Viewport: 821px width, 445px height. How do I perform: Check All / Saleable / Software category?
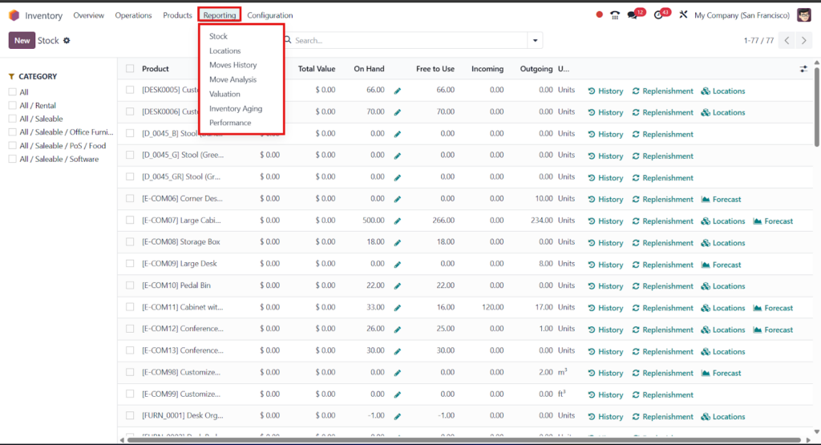[13, 159]
